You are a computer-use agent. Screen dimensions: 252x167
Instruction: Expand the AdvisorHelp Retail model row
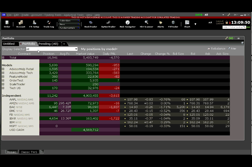tap(3, 69)
